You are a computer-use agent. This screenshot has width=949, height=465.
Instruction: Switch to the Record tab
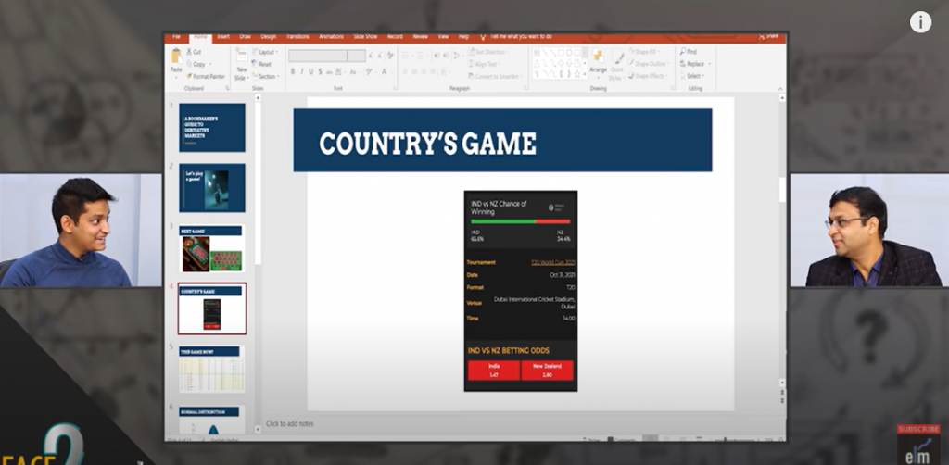point(395,37)
